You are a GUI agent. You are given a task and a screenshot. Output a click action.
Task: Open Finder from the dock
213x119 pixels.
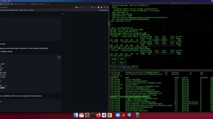pos(76,115)
